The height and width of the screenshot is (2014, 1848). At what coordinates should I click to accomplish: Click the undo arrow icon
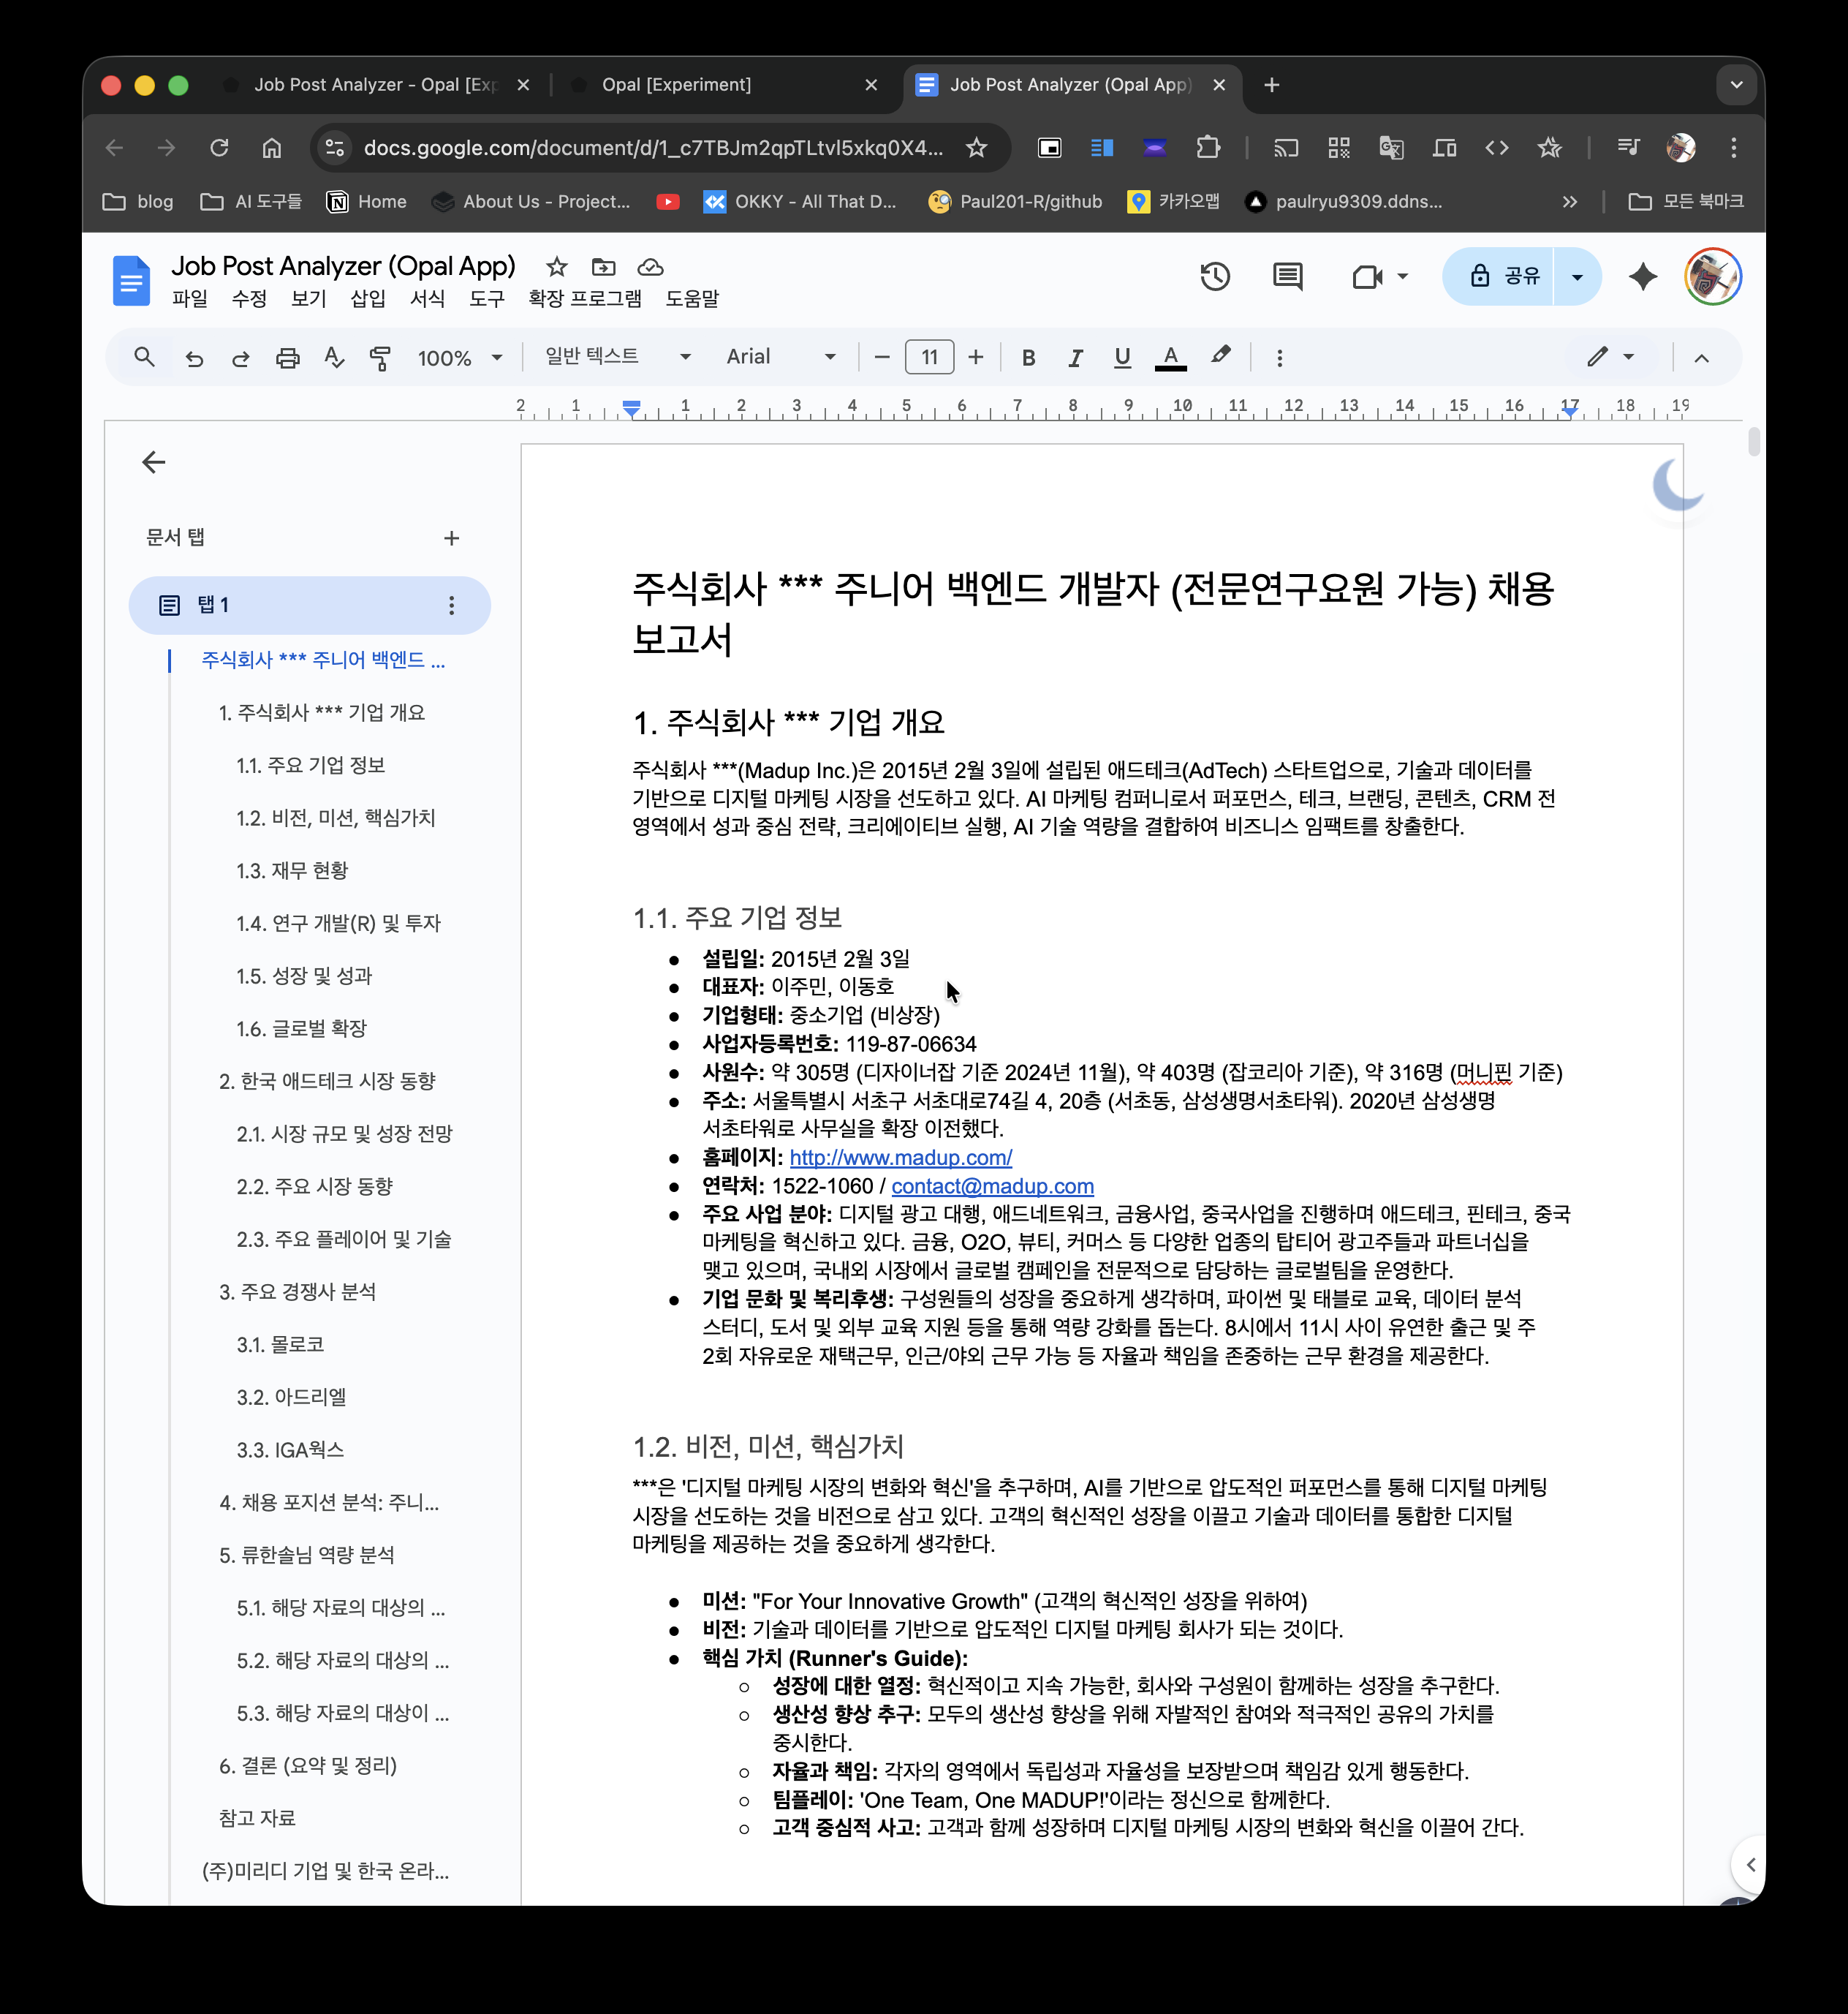coord(194,357)
